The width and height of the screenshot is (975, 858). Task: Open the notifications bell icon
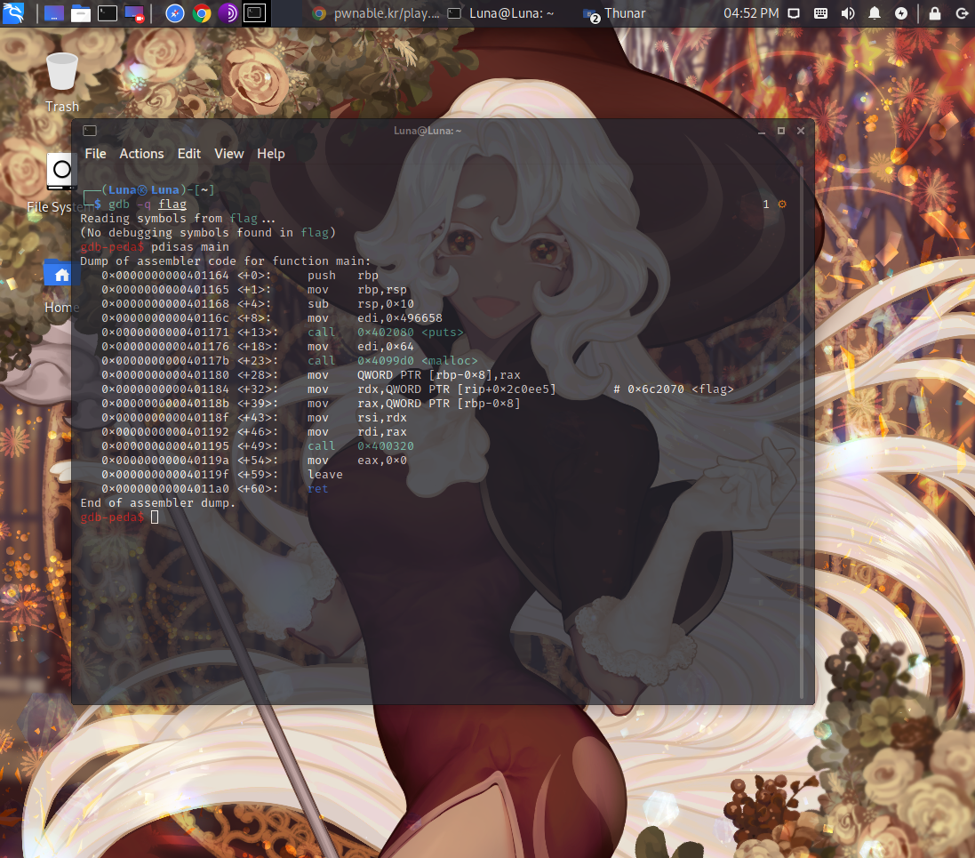[x=875, y=13]
